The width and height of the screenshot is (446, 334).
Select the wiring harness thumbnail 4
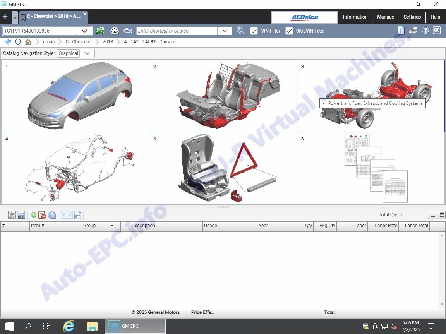75,168
